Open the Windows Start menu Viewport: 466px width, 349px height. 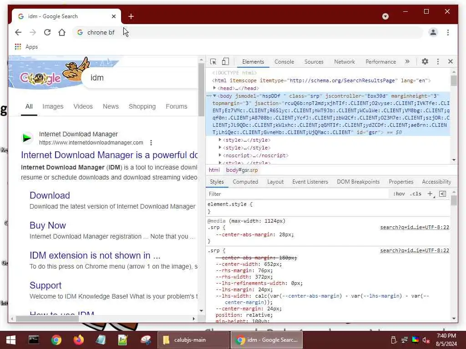(11, 340)
